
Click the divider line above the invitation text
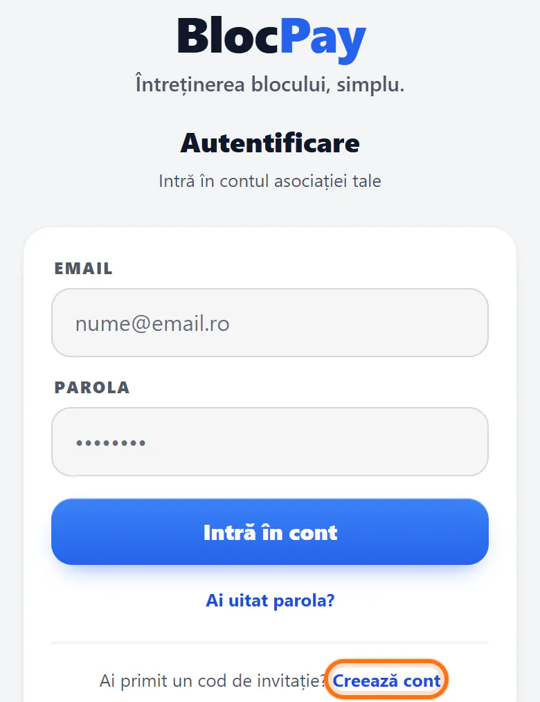(x=270, y=643)
